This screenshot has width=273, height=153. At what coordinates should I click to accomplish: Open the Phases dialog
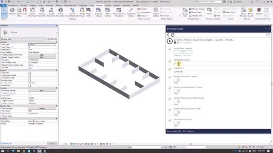(x=209, y=11)
